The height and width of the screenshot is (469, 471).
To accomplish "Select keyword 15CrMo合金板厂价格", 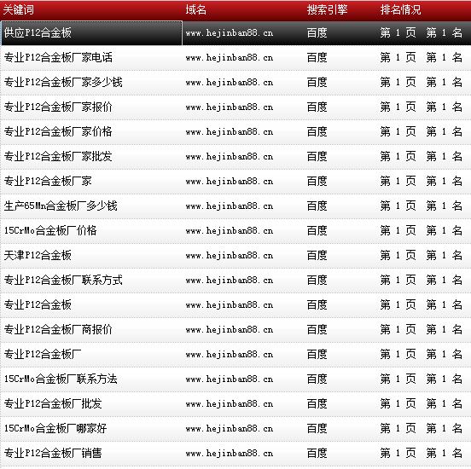I will click(x=50, y=230).
